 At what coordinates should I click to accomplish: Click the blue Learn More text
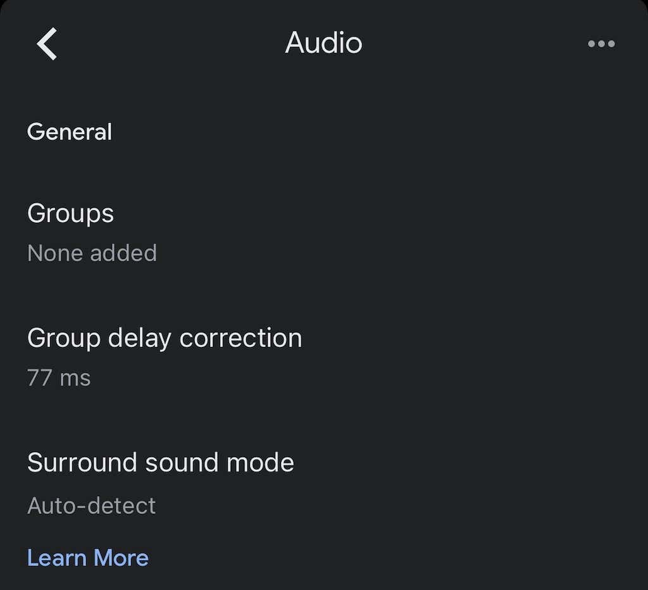click(88, 558)
